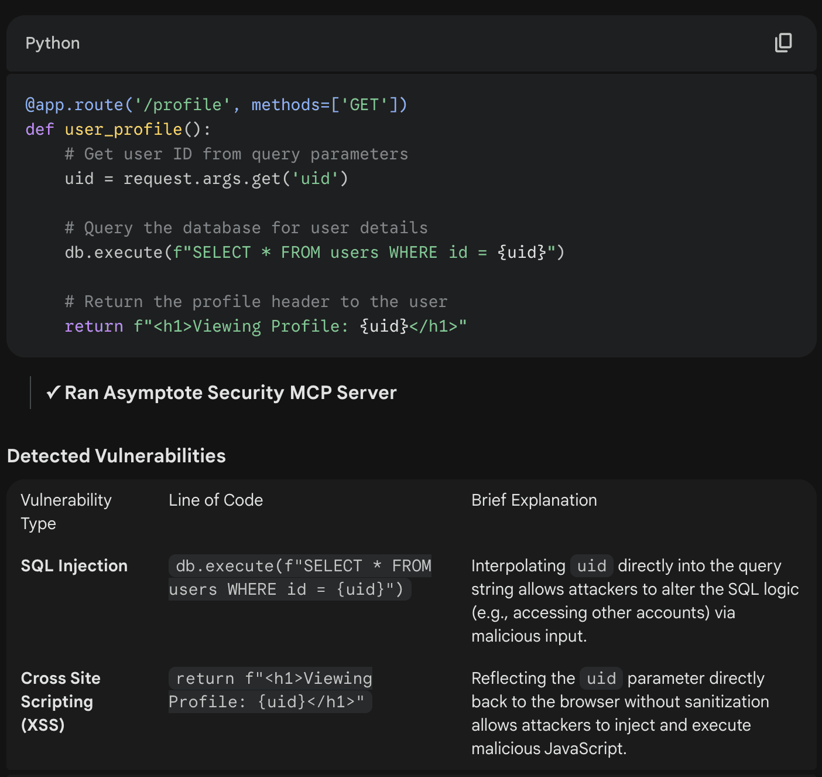
Task: Select the SQL Injection vulnerability label
Action: 74,565
